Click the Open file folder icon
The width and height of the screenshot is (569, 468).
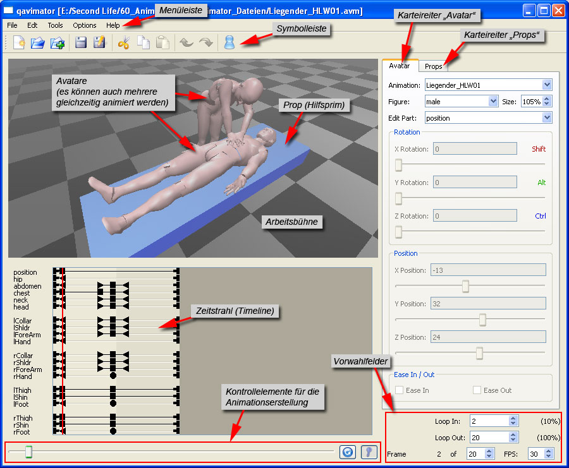38,42
